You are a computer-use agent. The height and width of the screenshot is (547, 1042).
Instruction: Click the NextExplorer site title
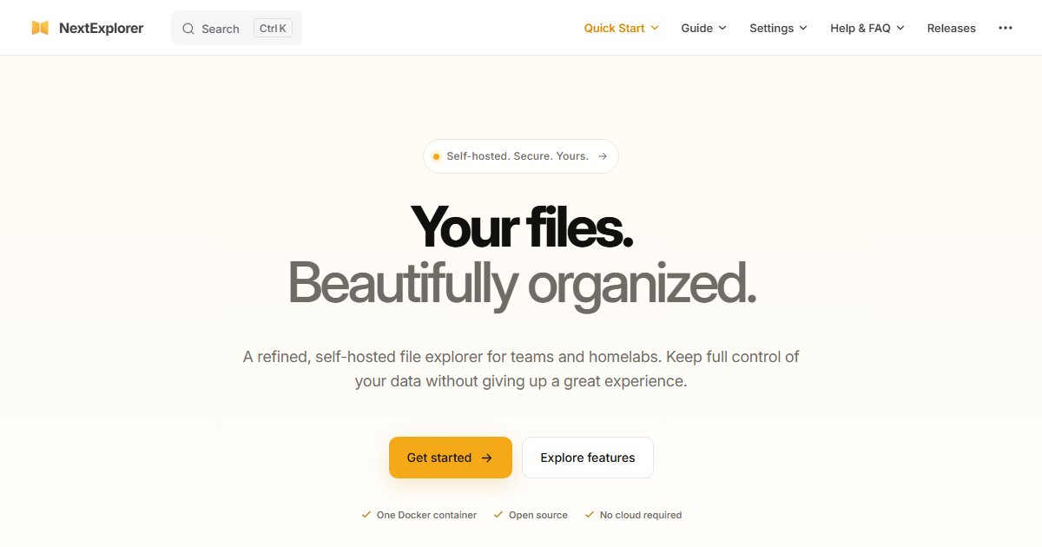click(102, 28)
